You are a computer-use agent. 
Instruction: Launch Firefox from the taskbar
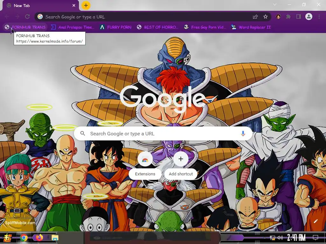39,237
